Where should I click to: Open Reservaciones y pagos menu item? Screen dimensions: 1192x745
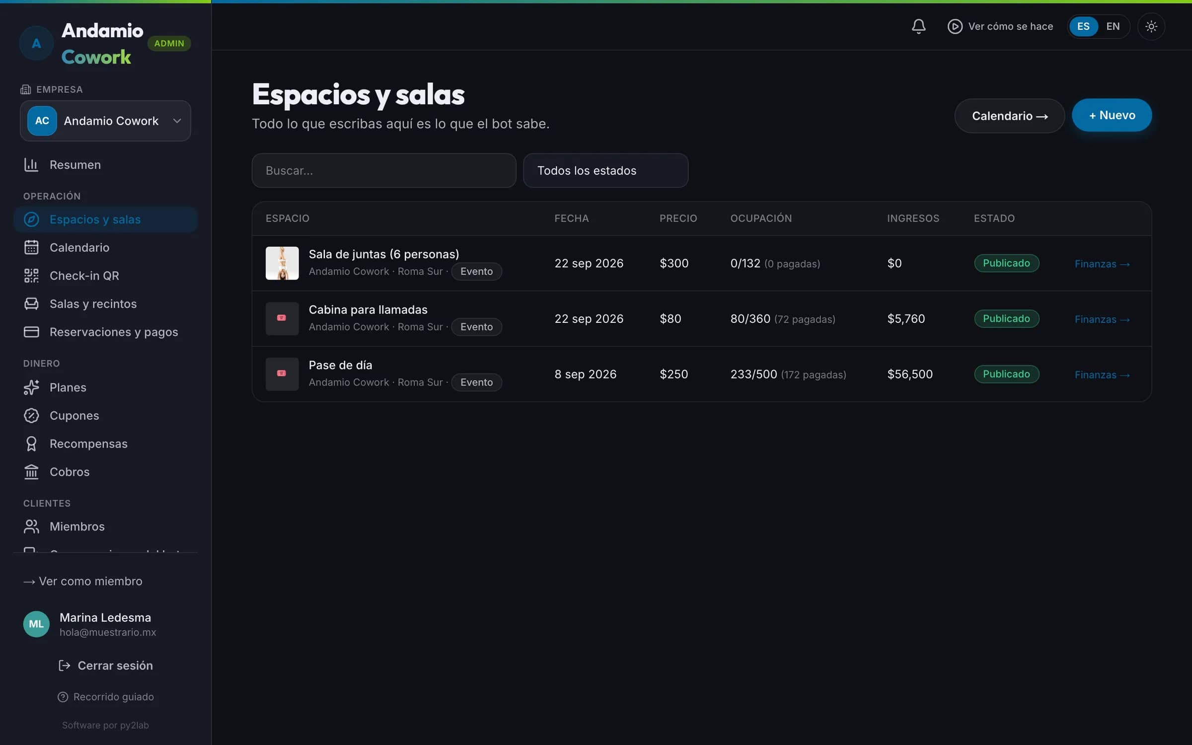[x=105, y=332]
